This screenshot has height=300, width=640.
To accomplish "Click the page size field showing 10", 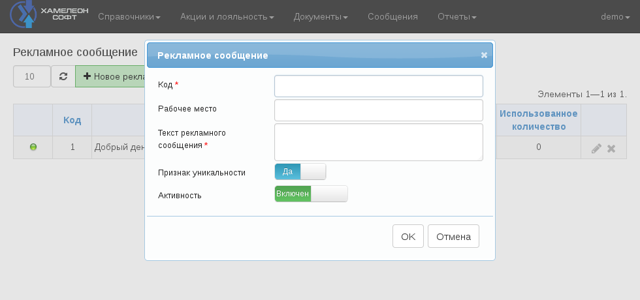I will click(32, 76).
